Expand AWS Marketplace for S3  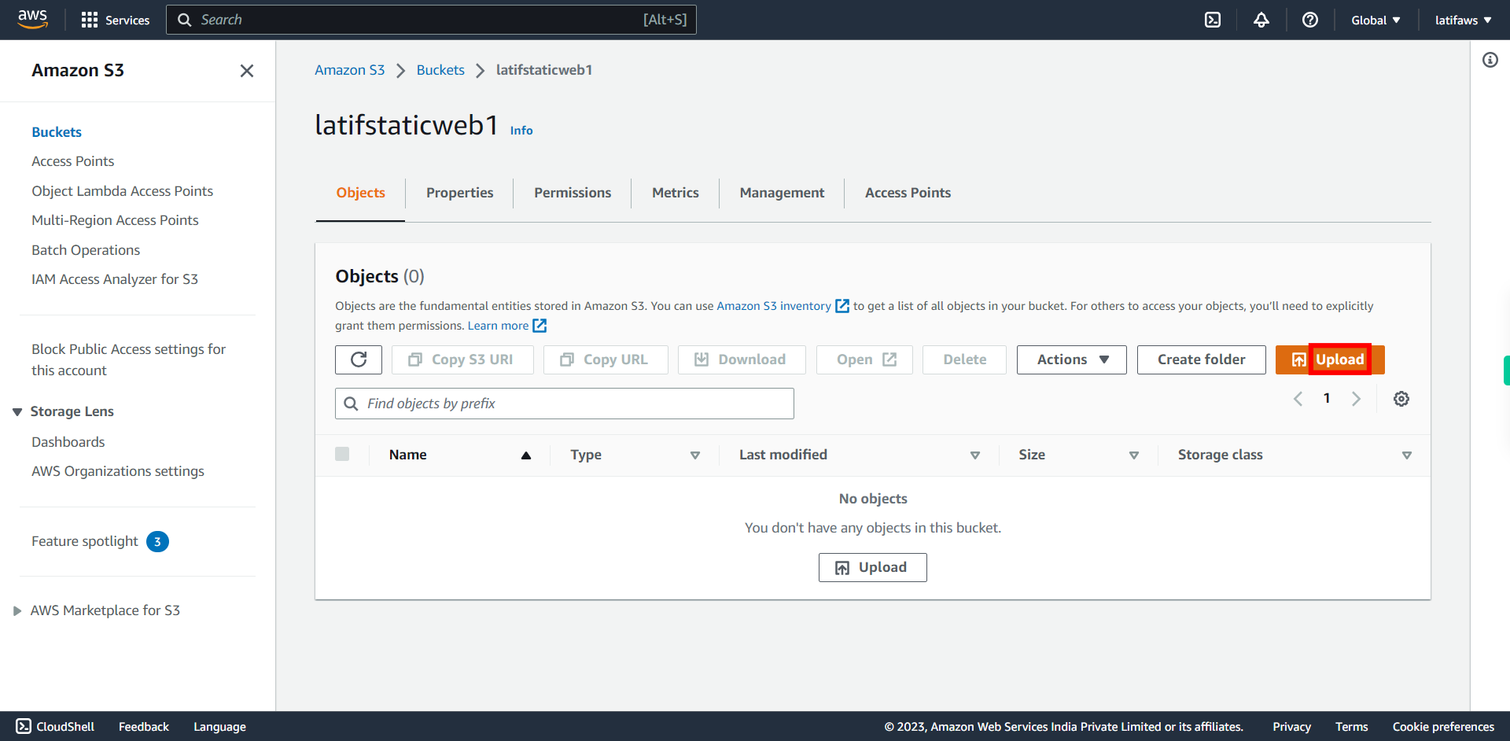coord(17,611)
